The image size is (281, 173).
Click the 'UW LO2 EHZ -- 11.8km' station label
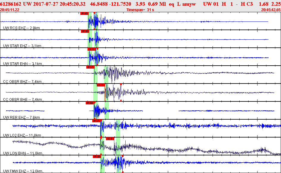[x=22, y=135]
